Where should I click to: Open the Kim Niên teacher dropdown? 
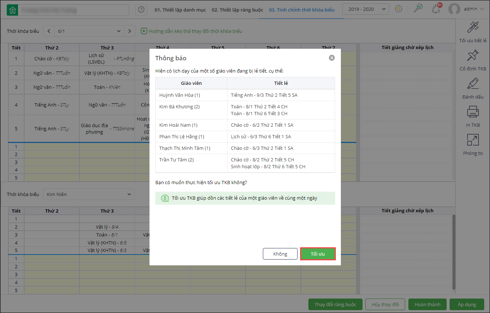tap(89, 194)
